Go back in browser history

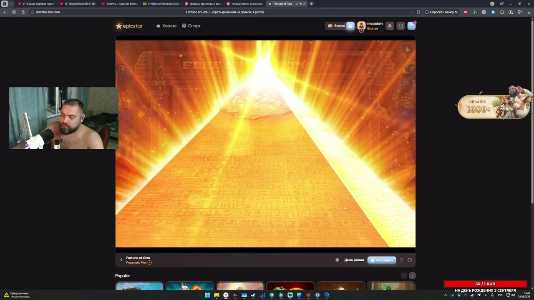coord(5,12)
